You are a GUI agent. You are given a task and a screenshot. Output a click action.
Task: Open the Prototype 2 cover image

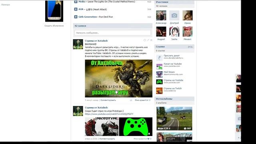pyautogui.click(x=102, y=126)
